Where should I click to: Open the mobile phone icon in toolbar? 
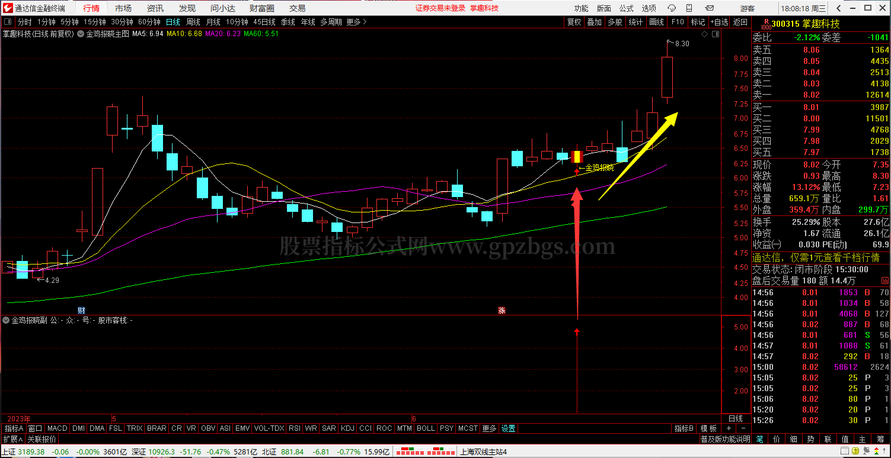click(689, 8)
